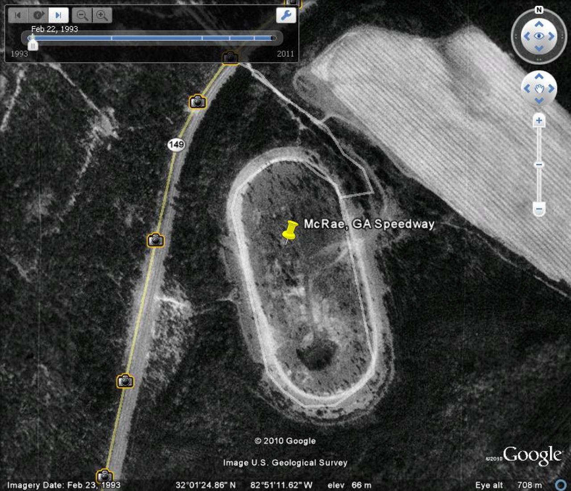Click the historical imagery slider handle

tap(33, 45)
